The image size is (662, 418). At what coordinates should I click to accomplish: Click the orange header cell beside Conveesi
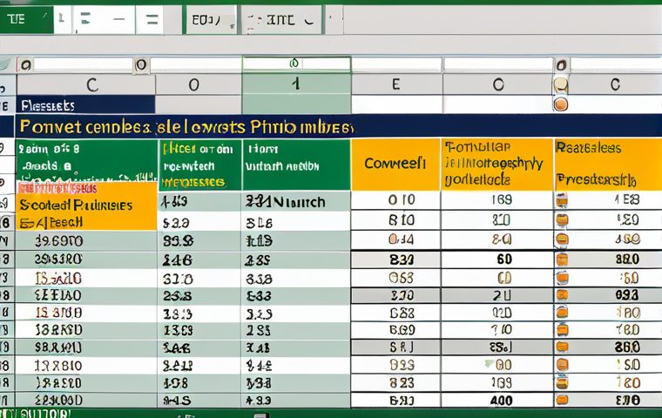click(497, 164)
